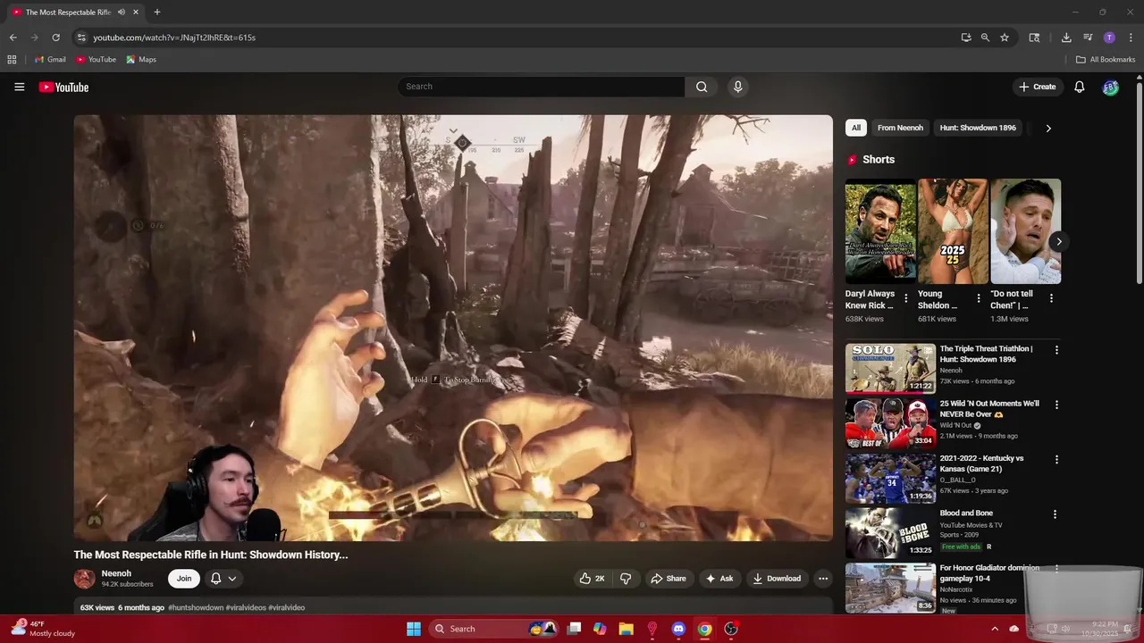Screen dimensions: 1144x643
Task: Open options for Daryl Always Knew short
Action: coord(906,298)
